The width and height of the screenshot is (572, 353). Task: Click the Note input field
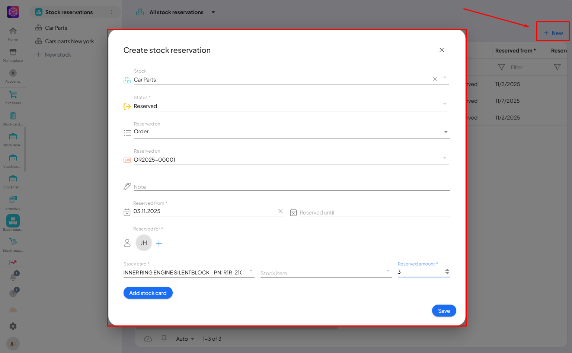click(290, 187)
